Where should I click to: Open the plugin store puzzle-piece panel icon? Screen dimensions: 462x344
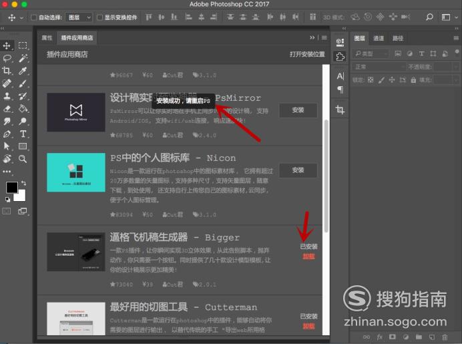[340, 56]
